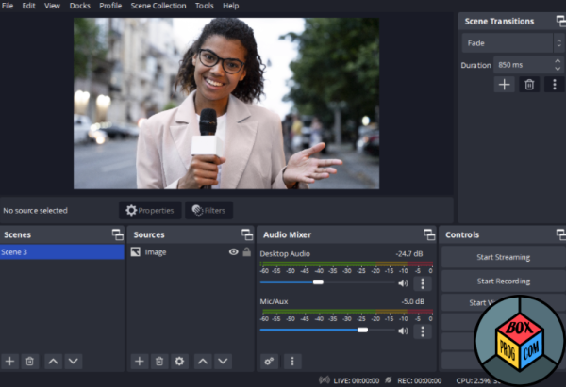
Task: Delete the configurable transition trash icon
Action: point(529,85)
